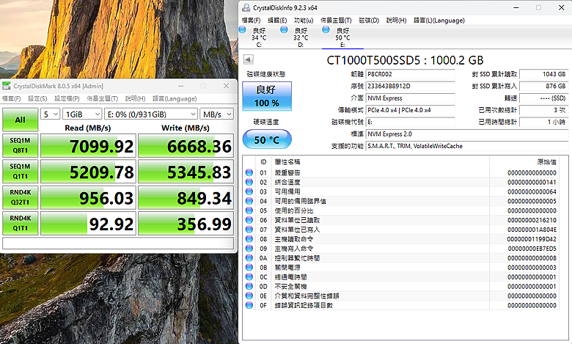
Task: Click firmware field showing P8CR002
Action: (x=411, y=74)
